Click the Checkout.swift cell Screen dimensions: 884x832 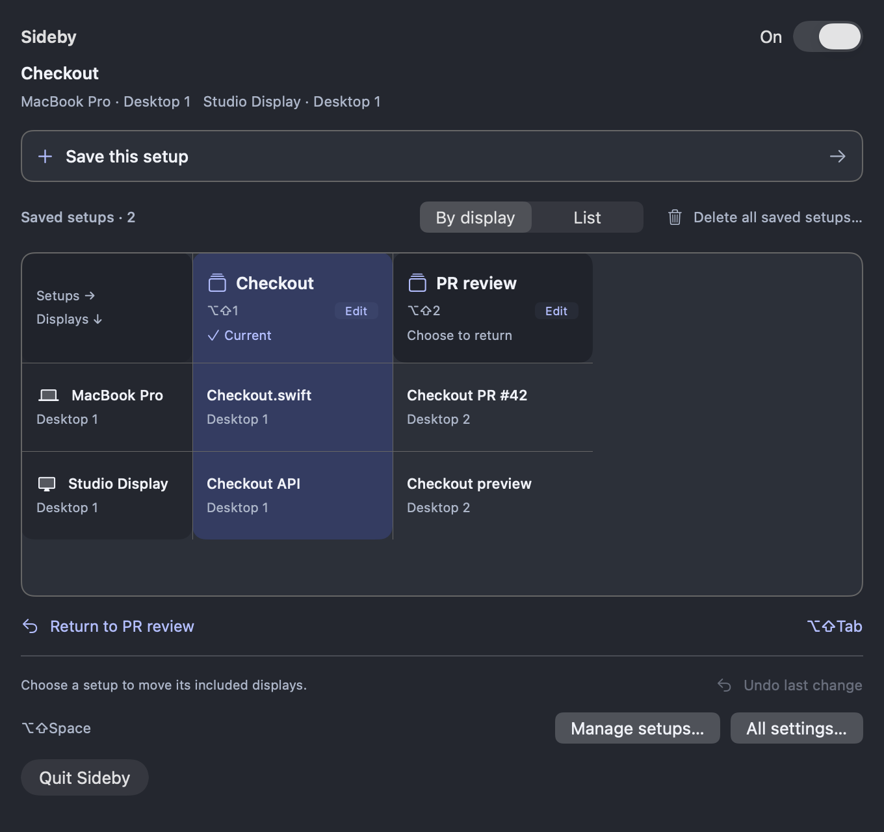(x=292, y=407)
